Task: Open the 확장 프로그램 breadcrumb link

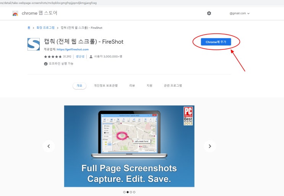Action: point(45,28)
